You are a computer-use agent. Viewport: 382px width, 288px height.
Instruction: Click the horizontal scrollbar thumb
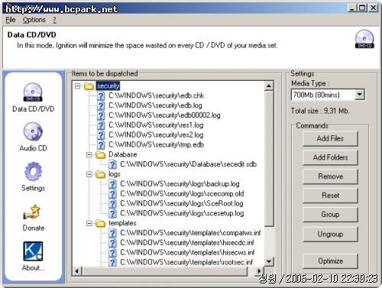[x=165, y=271]
